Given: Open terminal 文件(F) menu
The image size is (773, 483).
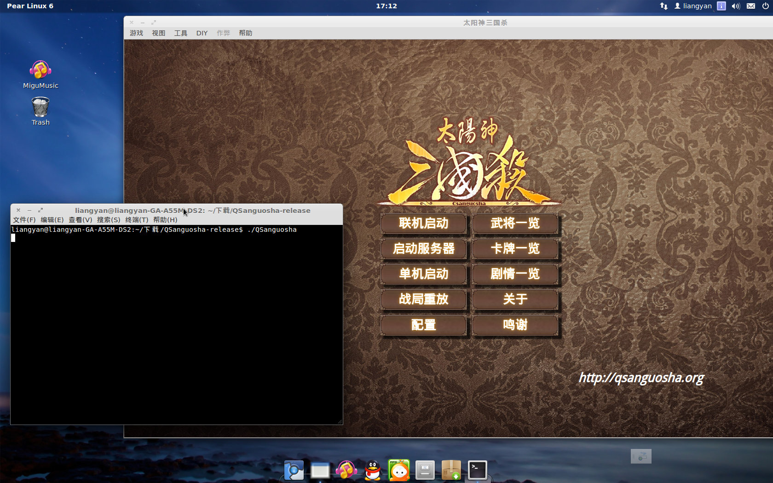Looking at the screenshot, I should coord(24,220).
